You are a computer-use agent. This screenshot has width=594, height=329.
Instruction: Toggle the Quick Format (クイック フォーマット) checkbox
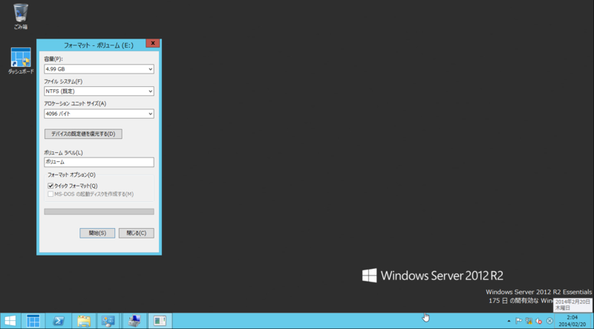pyautogui.click(x=50, y=186)
